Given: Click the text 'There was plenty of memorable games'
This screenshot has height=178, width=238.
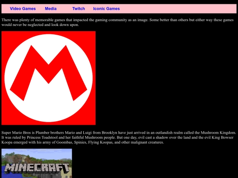Looking at the screenshot, I should (33, 20).
